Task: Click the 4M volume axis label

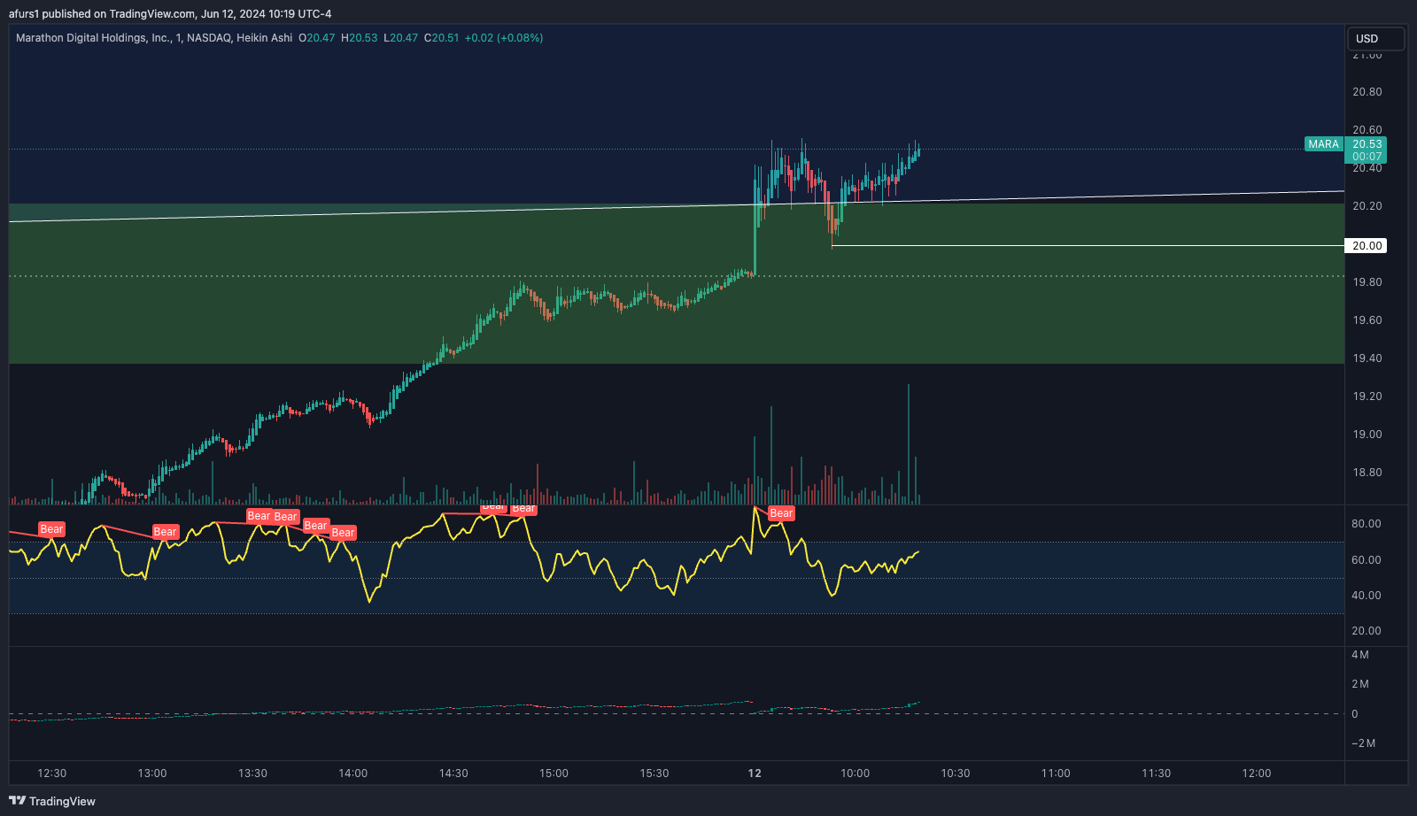Action: 1360,655
